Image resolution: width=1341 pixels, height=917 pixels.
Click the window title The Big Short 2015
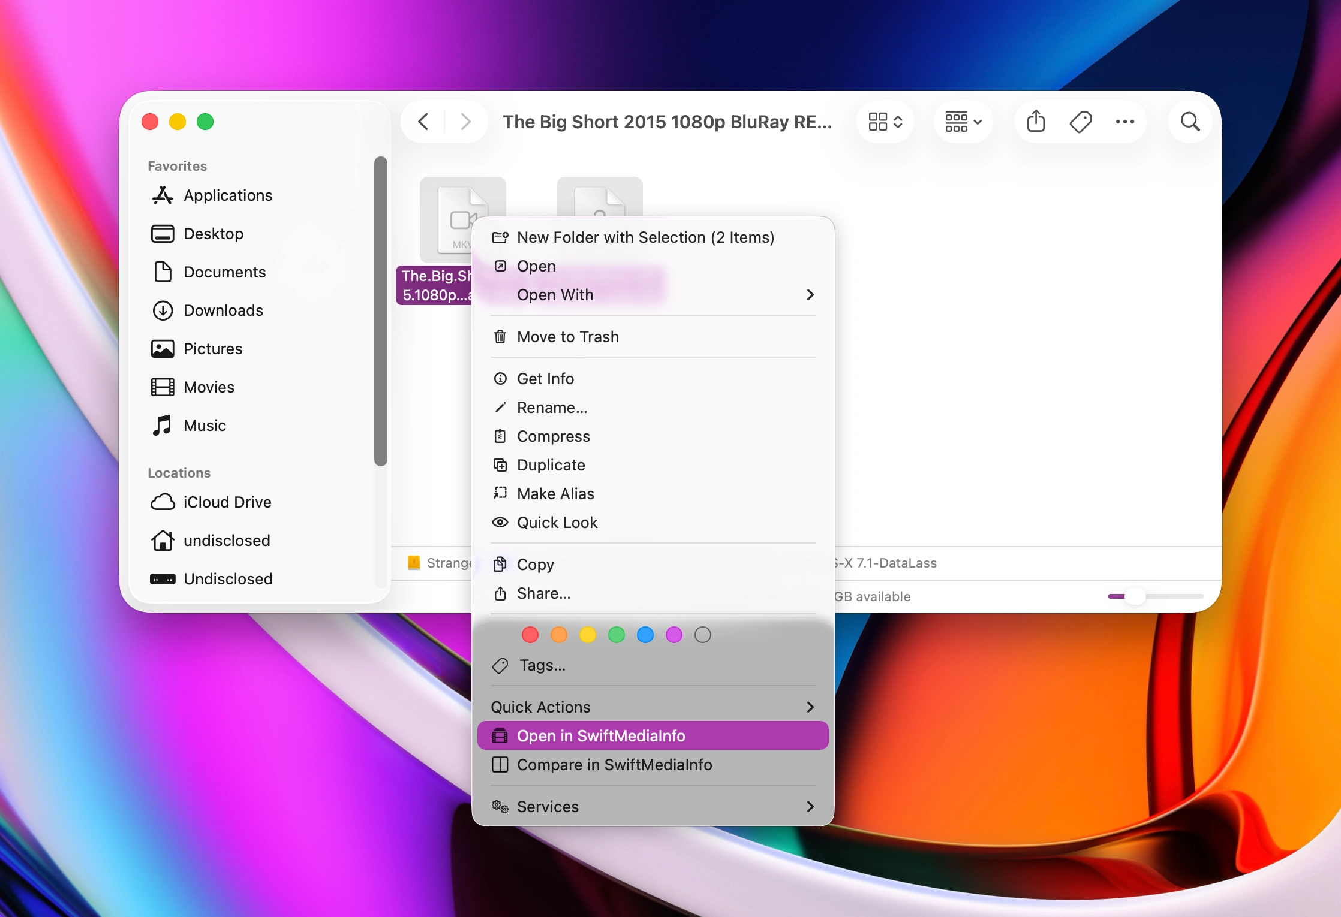pos(667,122)
